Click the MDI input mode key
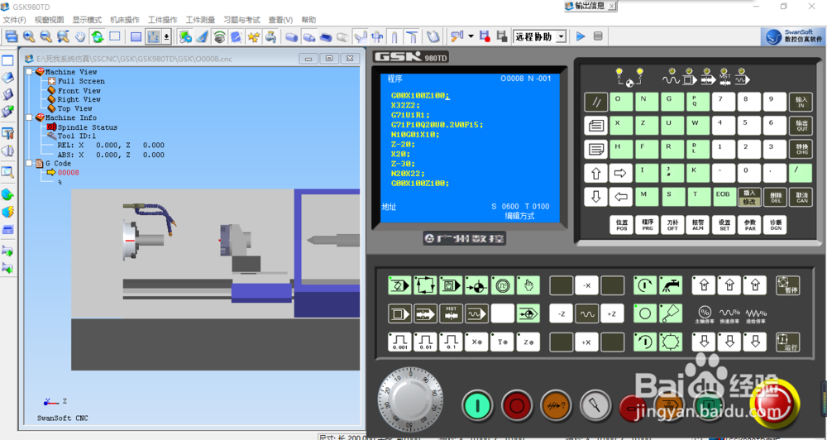Screen dimensions: 827x440 (x=451, y=285)
